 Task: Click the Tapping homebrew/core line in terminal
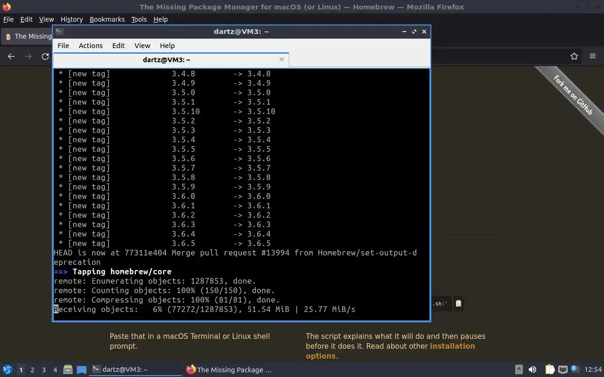click(x=112, y=271)
